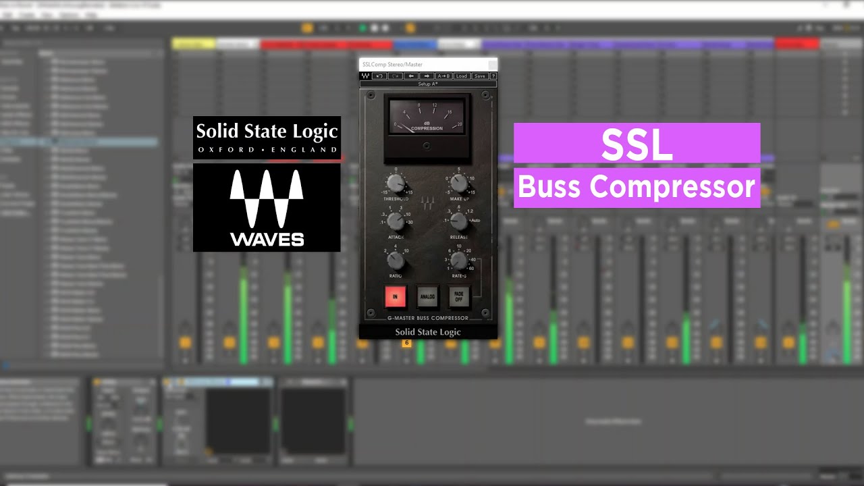Screen dimensions: 864x486
Task: Click the Waves logo in plugin toolbar
Action: 365,76
